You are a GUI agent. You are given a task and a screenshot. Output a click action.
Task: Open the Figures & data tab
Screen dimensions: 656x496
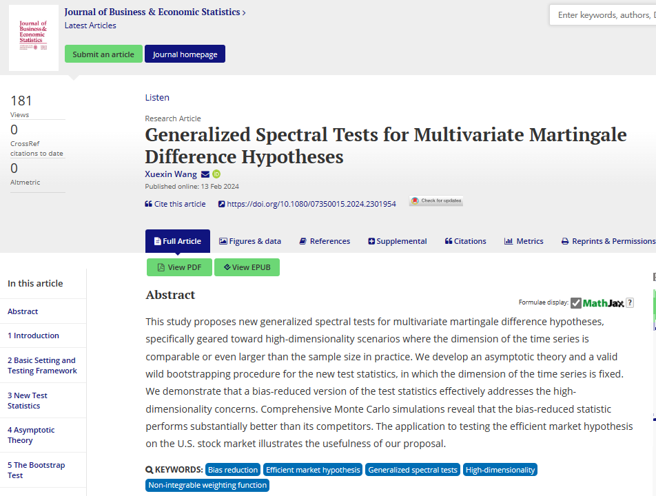[250, 241]
